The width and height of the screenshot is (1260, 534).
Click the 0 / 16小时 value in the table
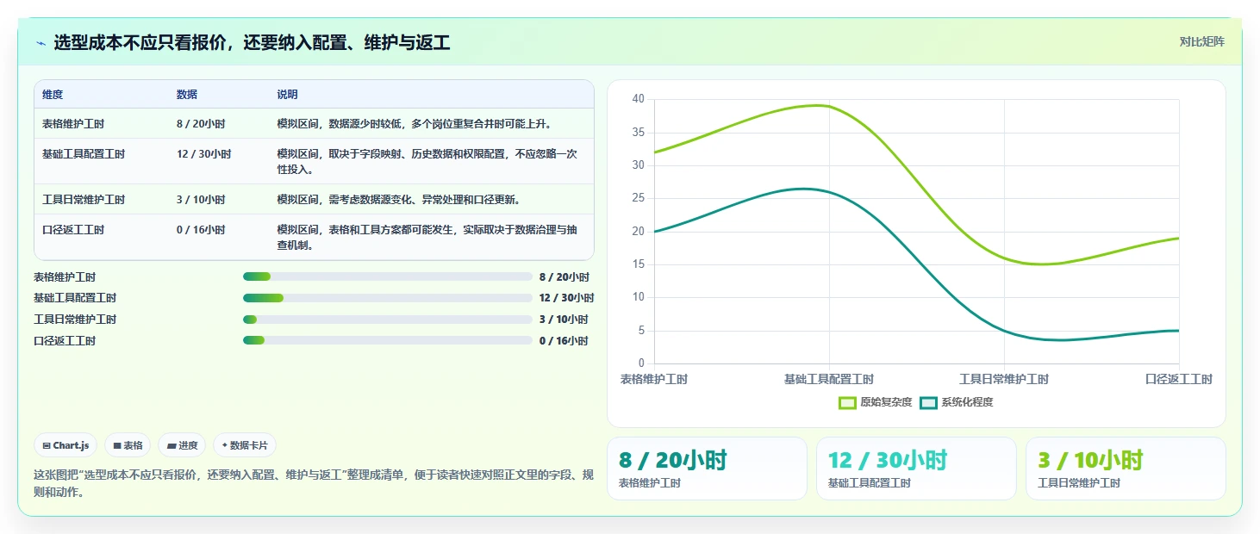pos(201,230)
